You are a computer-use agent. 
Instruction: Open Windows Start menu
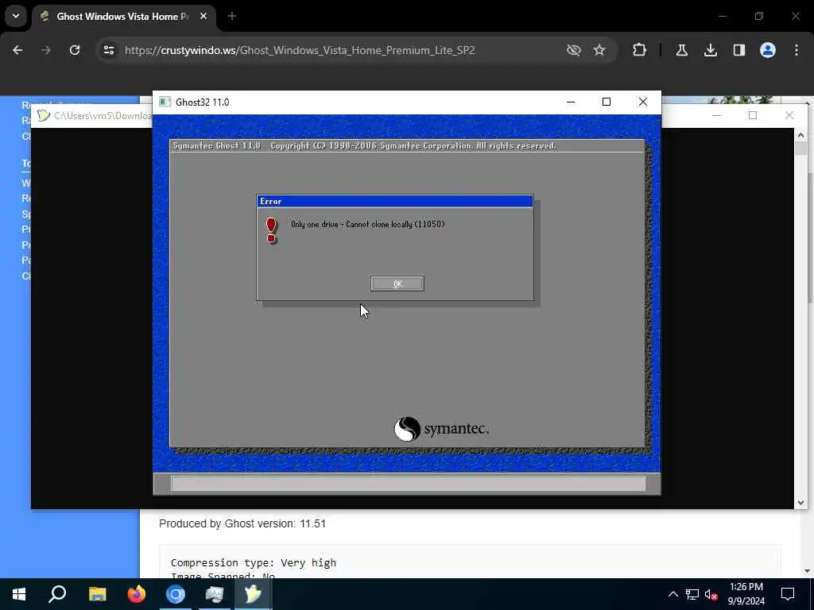click(19, 594)
